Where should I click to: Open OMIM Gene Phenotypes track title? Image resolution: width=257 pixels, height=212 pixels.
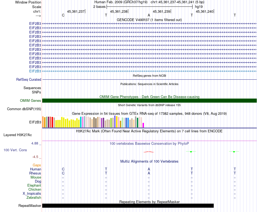[x=149, y=97]
